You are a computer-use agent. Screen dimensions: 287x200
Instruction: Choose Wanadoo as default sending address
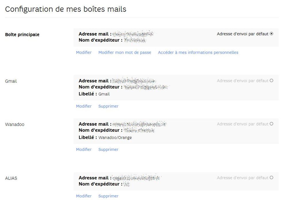271,124
